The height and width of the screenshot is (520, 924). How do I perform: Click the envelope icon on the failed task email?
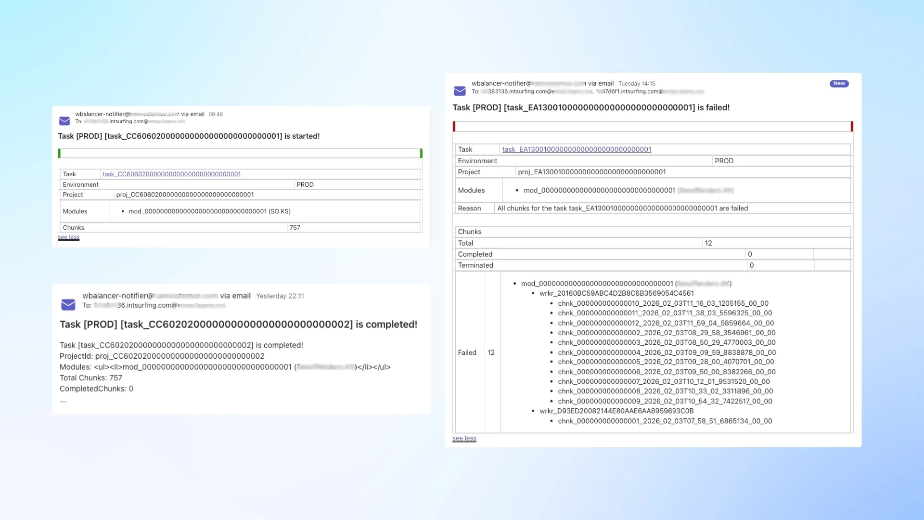[x=460, y=91]
